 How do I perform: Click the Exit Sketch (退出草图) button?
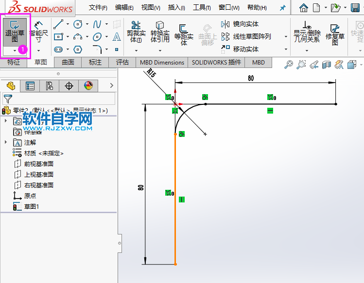tap(15, 32)
